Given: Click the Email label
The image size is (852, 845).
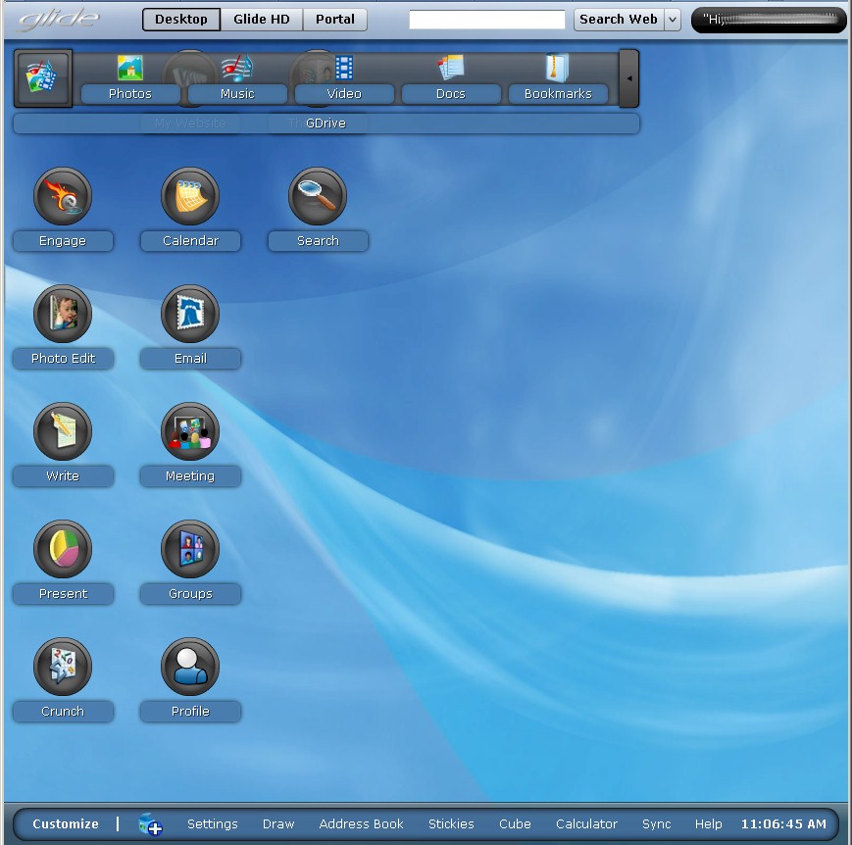Looking at the screenshot, I should (190, 359).
